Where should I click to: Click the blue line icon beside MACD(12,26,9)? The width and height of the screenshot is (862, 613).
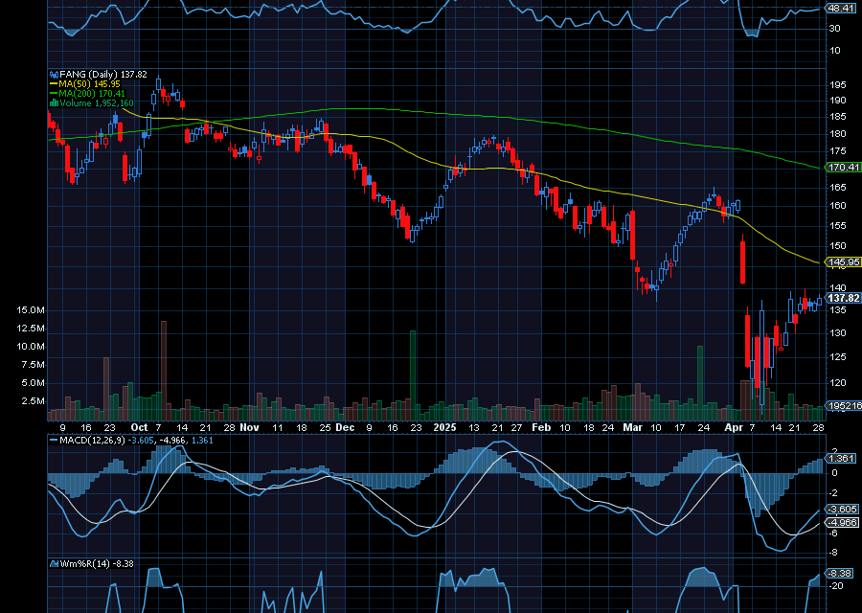(54, 440)
